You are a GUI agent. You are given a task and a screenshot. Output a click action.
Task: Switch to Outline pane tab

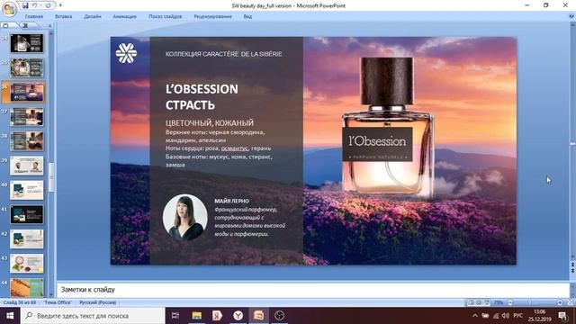pos(25,26)
